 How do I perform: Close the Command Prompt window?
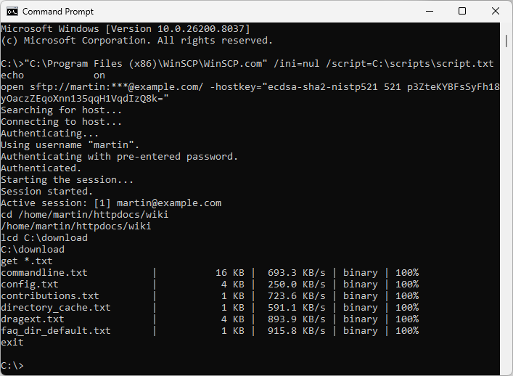496,12
